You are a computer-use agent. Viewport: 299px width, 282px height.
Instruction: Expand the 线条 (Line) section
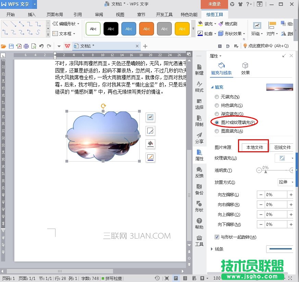[x=212, y=249]
